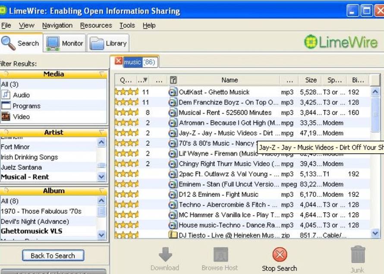
Task: Select Fort Minor in Artist list
Action: tap(15, 147)
